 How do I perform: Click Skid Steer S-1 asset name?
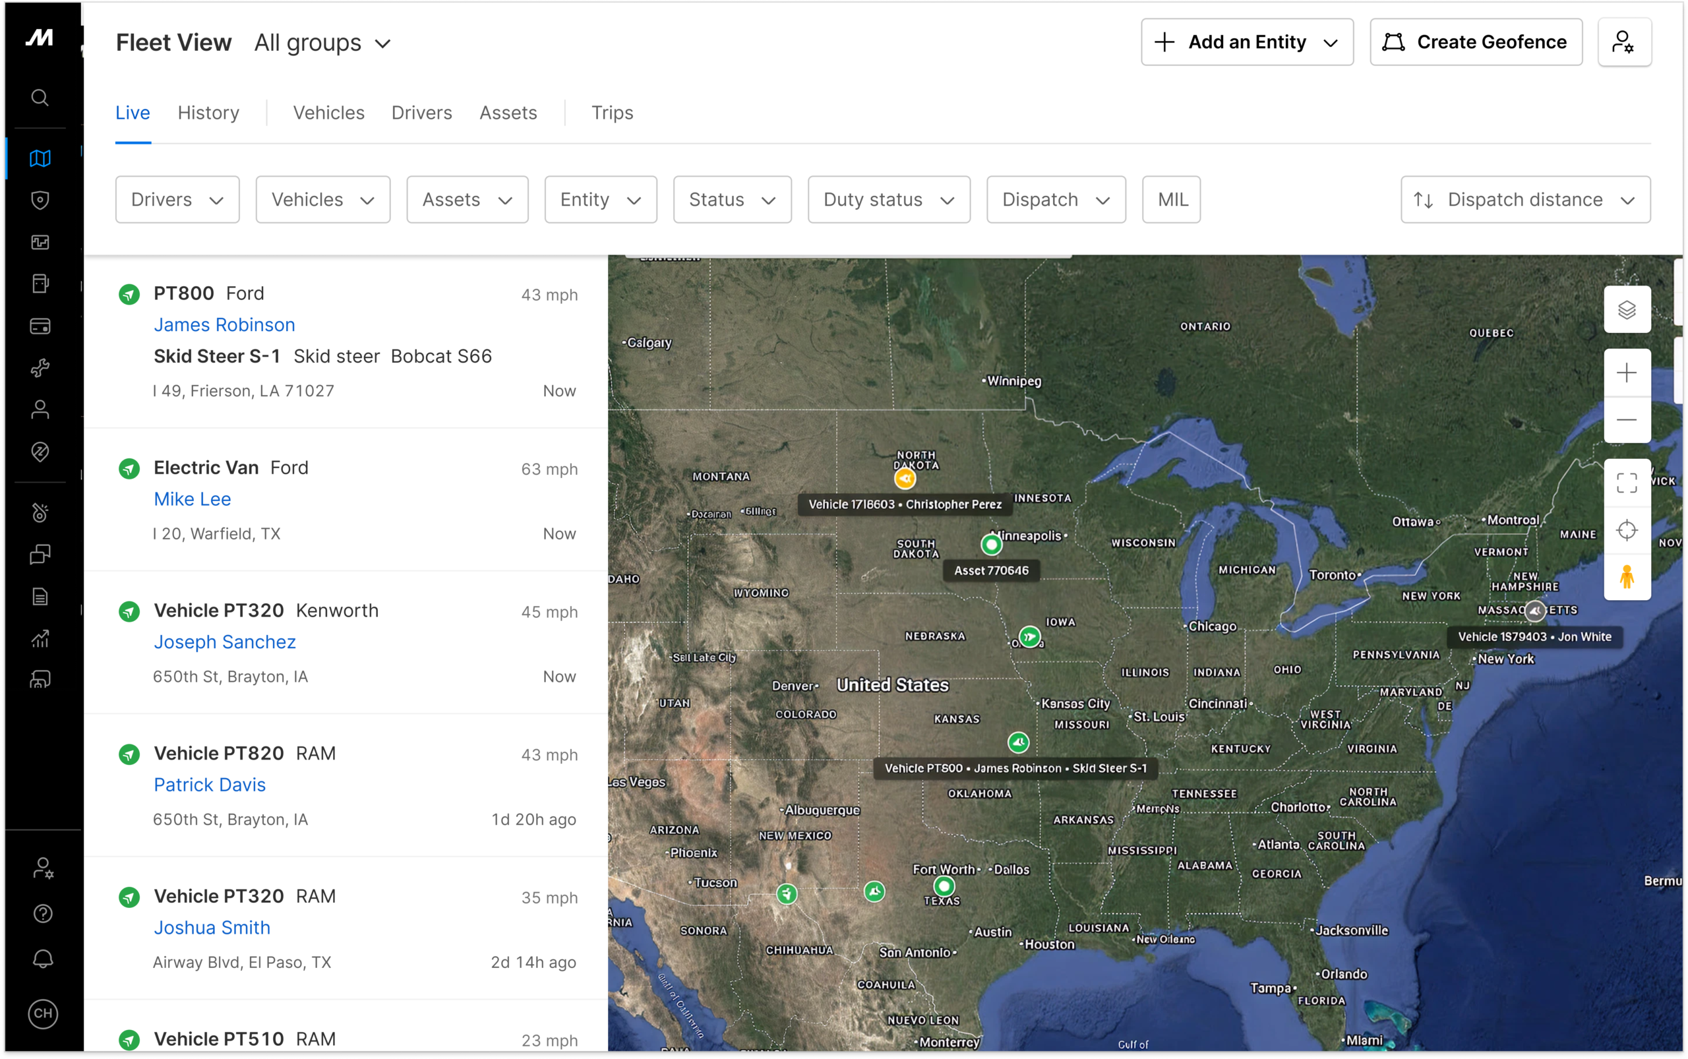click(216, 357)
